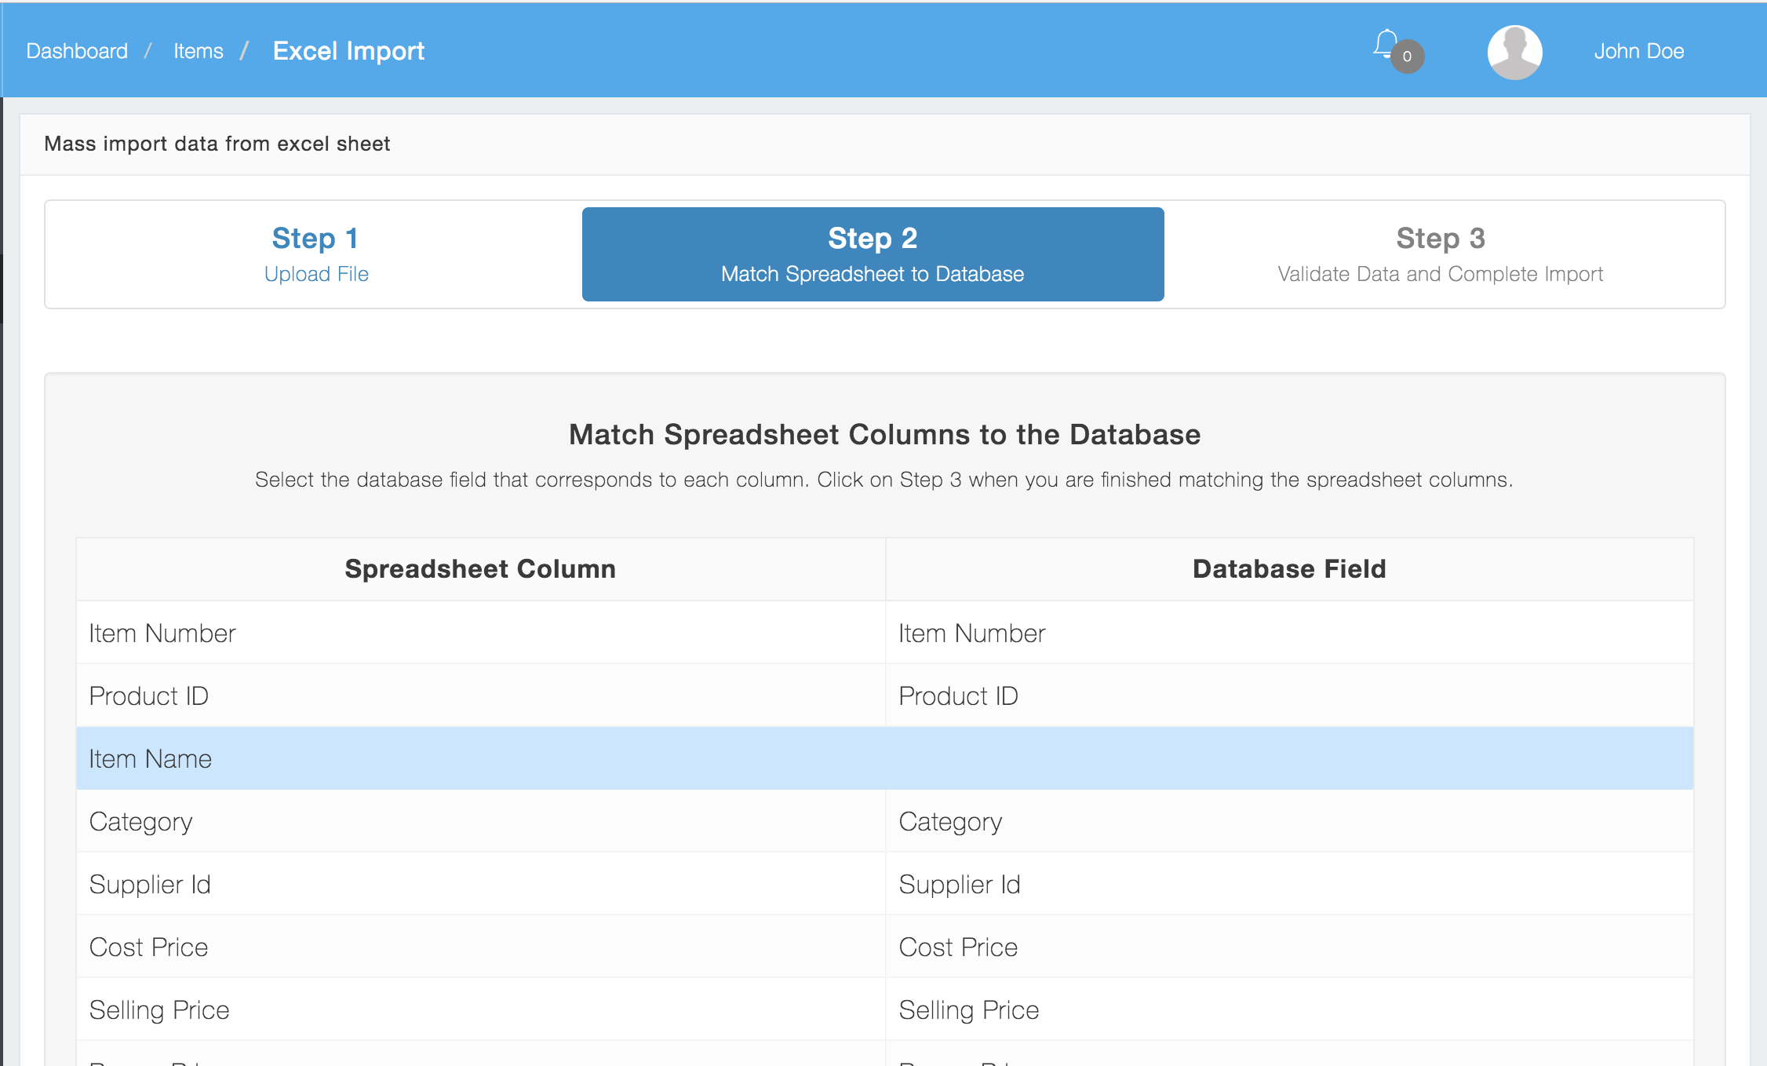Open database field dropdown for Cost Price
1767x1066 pixels.
point(1289,947)
